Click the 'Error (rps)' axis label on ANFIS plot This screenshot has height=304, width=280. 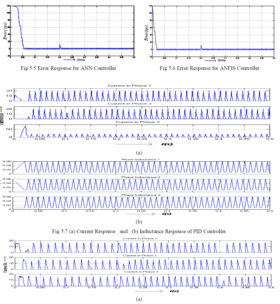coord(146,33)
